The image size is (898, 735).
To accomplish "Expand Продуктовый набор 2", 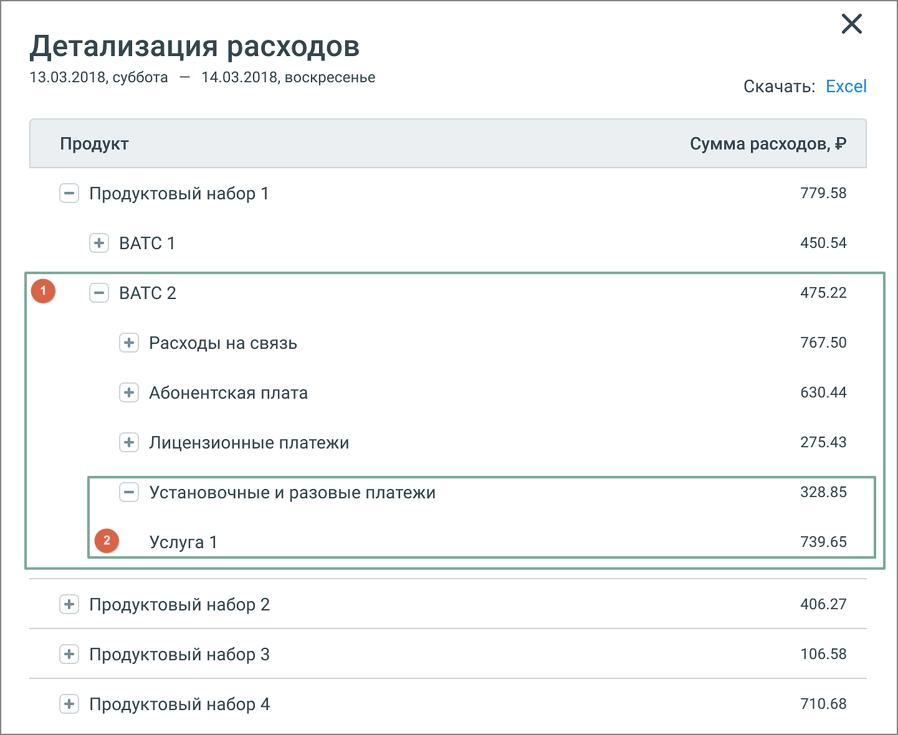I will 69,604.
